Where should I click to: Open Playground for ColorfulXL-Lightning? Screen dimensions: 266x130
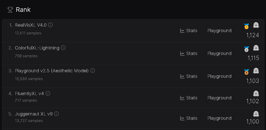219,53
